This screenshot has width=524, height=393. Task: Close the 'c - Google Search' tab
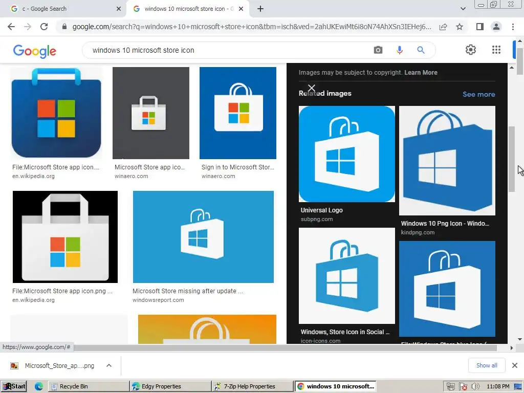(119, 9)
